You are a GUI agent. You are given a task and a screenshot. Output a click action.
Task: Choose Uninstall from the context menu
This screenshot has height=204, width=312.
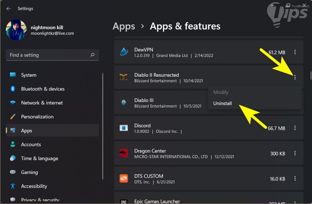pyautogui.click(x=255, y=103)
